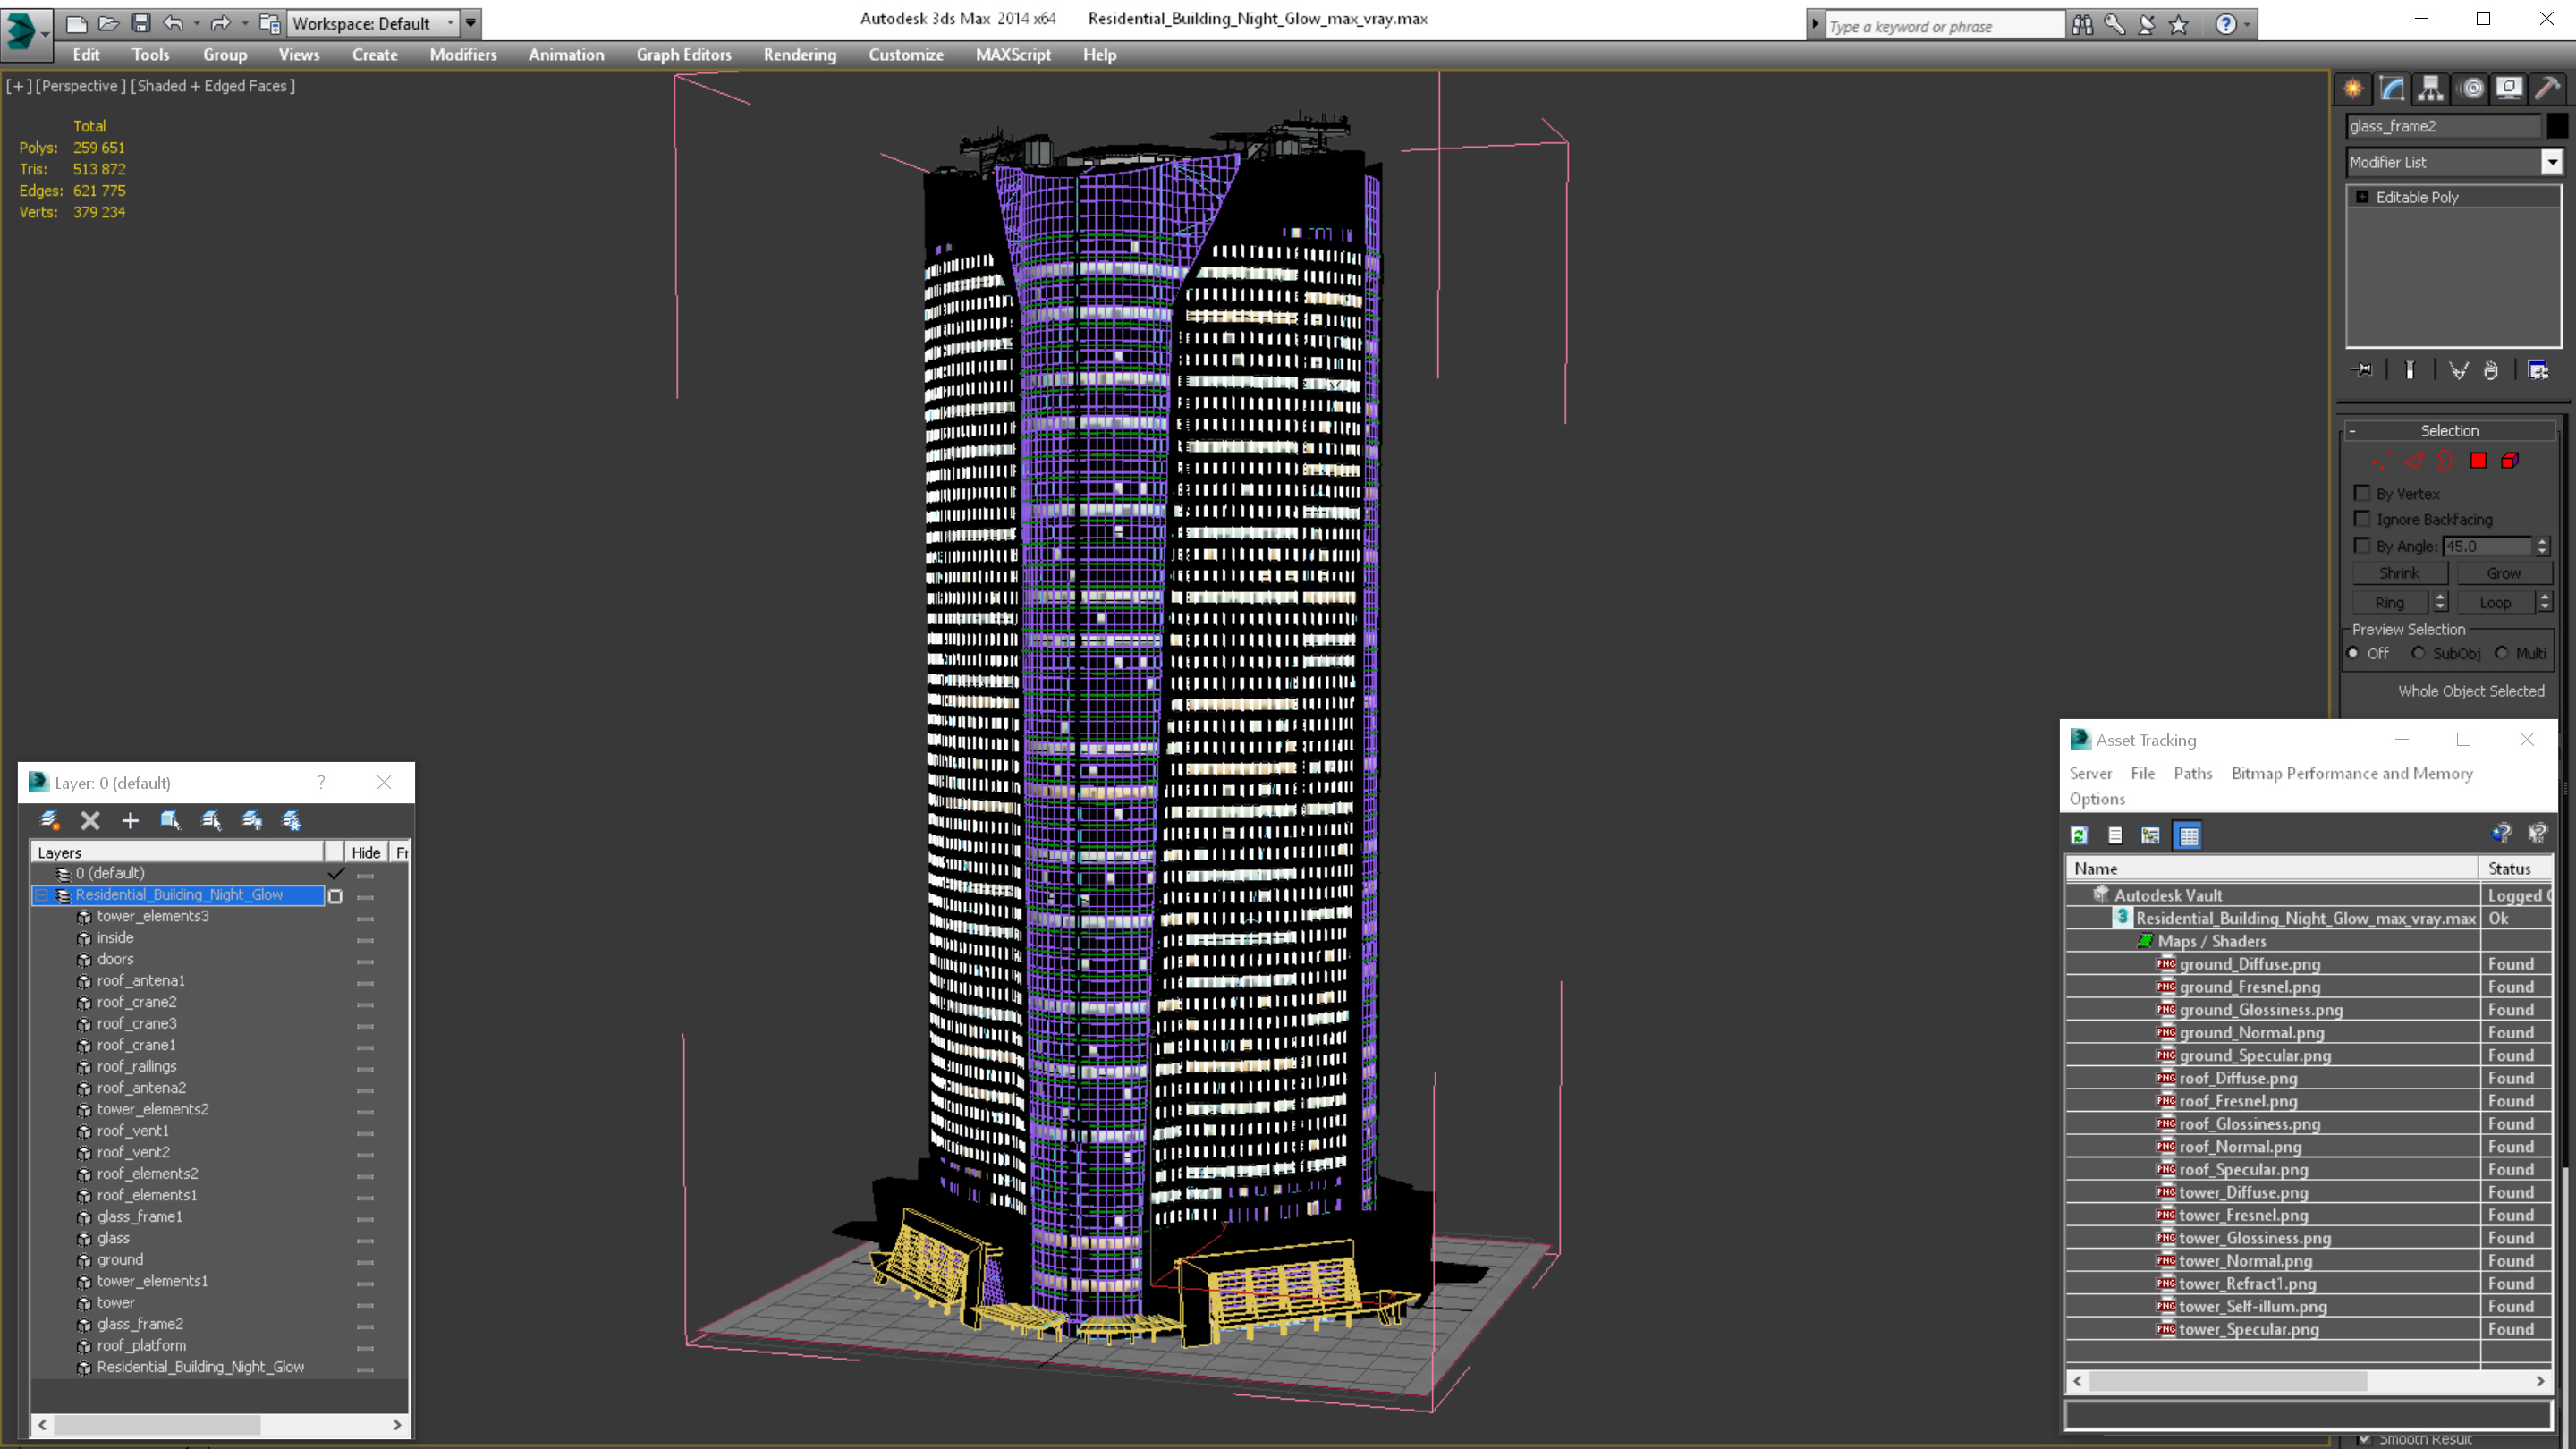Expand Editable Poly plus sign in stack
Screen dimensions: 2576x1449
(2362, 197)
